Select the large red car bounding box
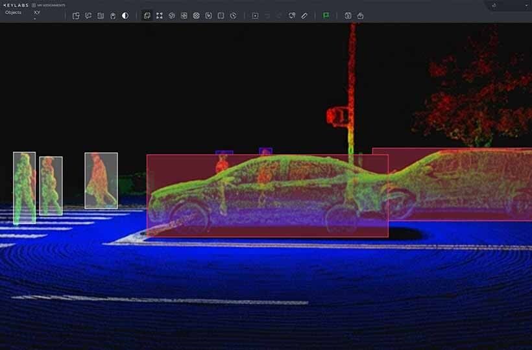 (x=267, y=196)
